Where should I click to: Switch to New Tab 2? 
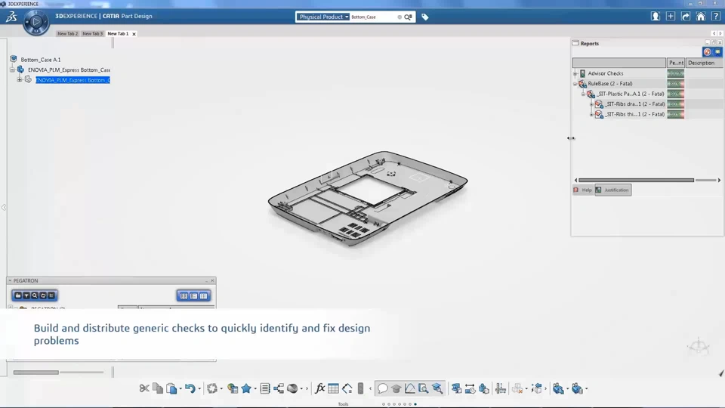(67, 34)
